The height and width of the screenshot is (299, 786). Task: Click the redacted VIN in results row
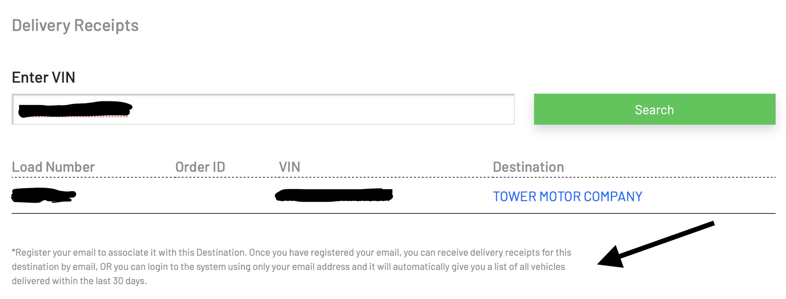tap(334, 195)
